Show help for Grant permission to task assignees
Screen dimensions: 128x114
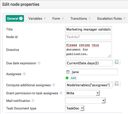[x=61, y=93]
